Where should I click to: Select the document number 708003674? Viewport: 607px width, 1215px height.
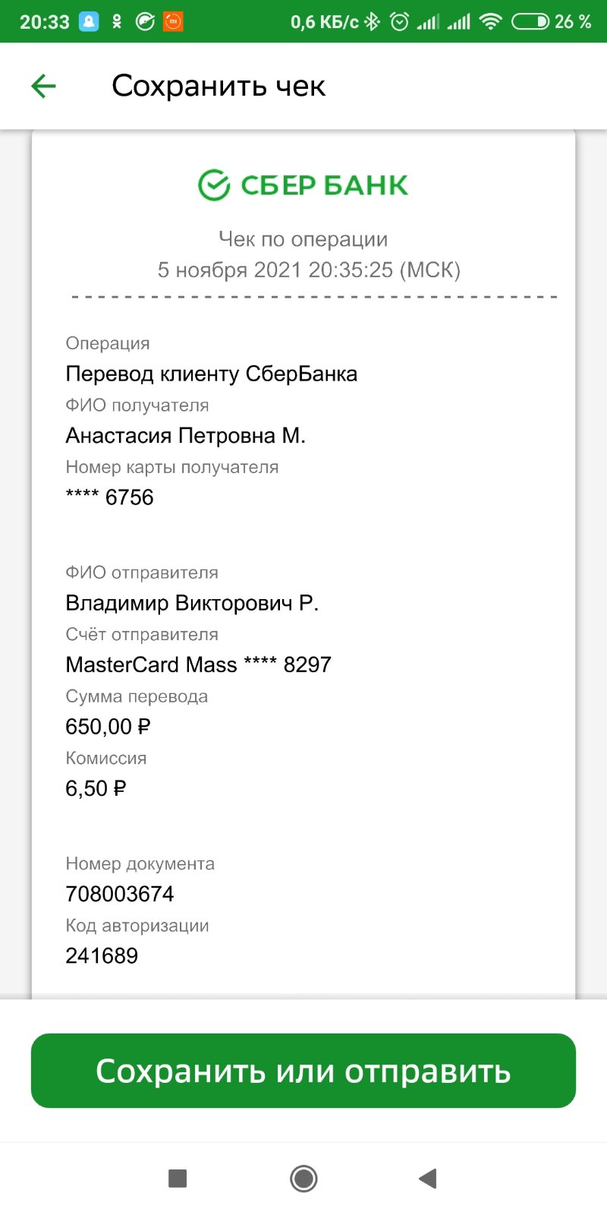pyautogui.click(x=120, y=894)
